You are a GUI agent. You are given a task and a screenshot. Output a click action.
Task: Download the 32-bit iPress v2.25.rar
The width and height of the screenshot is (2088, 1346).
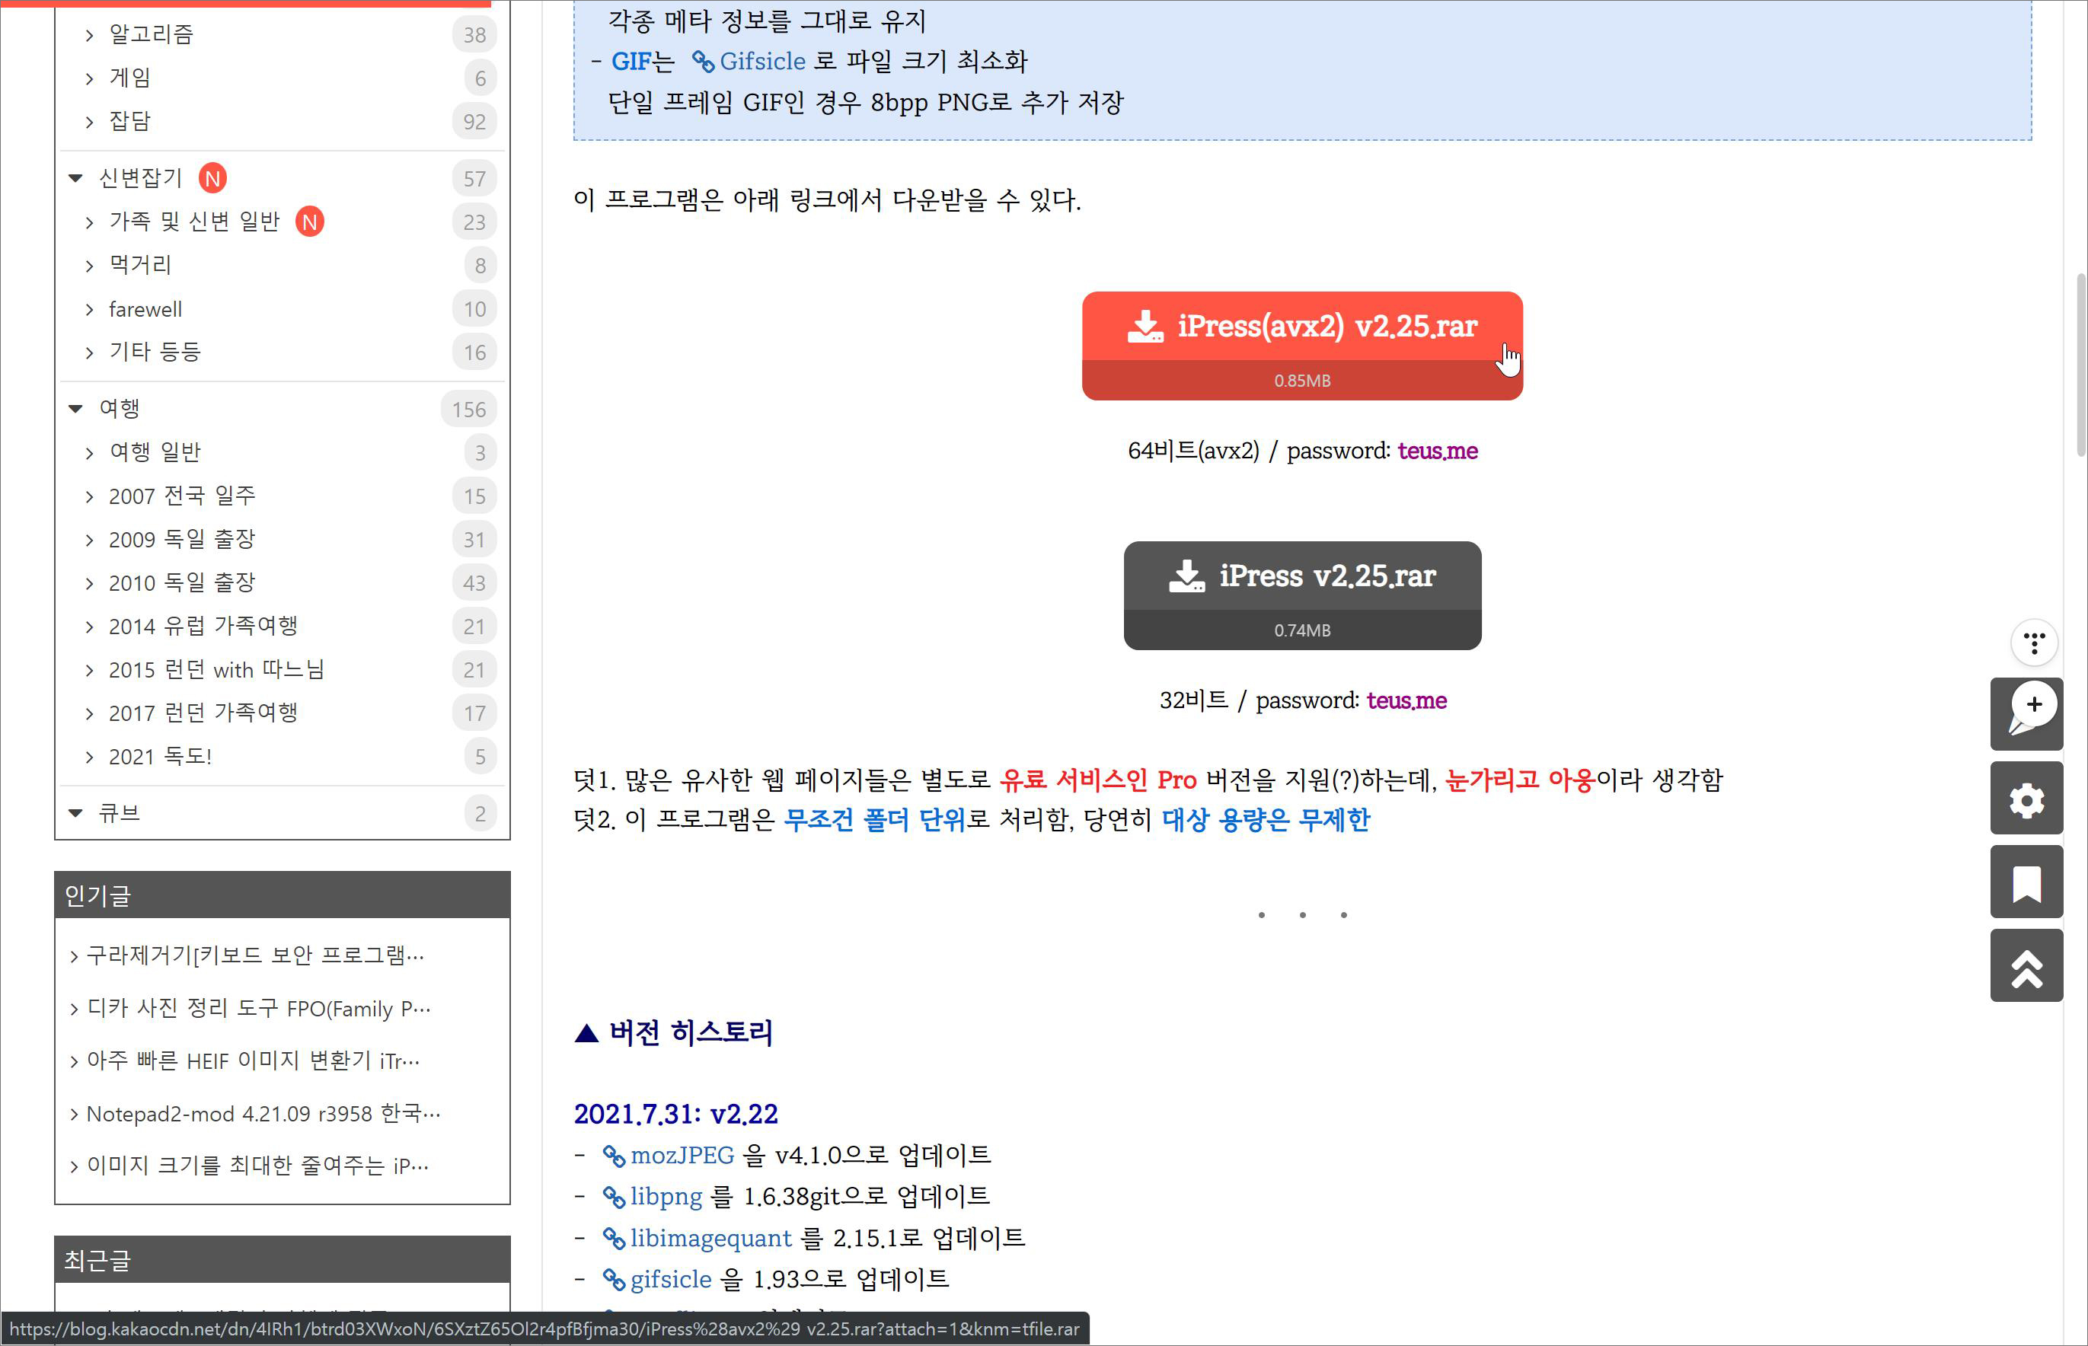[x=1301, y=577]
